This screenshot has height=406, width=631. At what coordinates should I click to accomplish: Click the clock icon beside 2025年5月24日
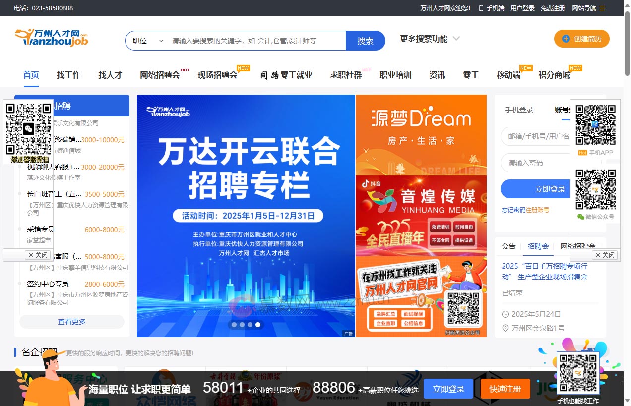pyautogui.click(x=505, y=314)
